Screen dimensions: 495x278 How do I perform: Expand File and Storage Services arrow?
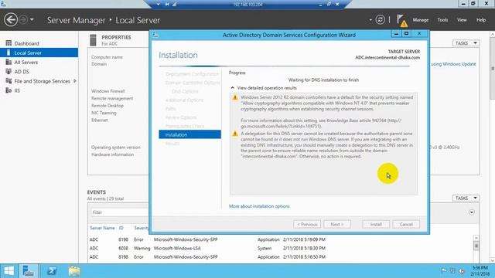[75, 81]
